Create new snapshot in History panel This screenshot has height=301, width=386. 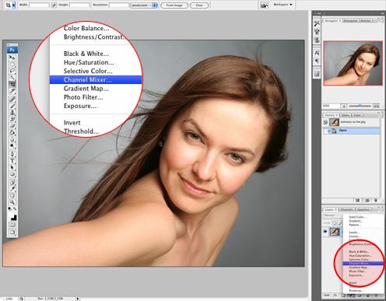click(x=367, y=201)
